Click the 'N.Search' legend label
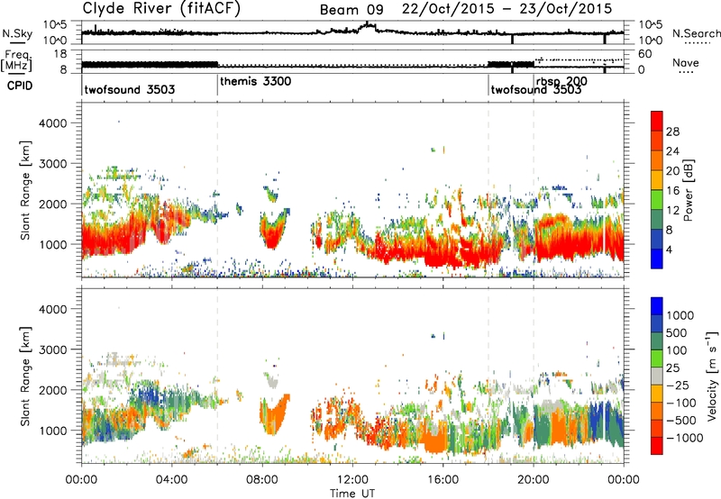This screenshot has height=499, width=721. [x=696, y=33]
